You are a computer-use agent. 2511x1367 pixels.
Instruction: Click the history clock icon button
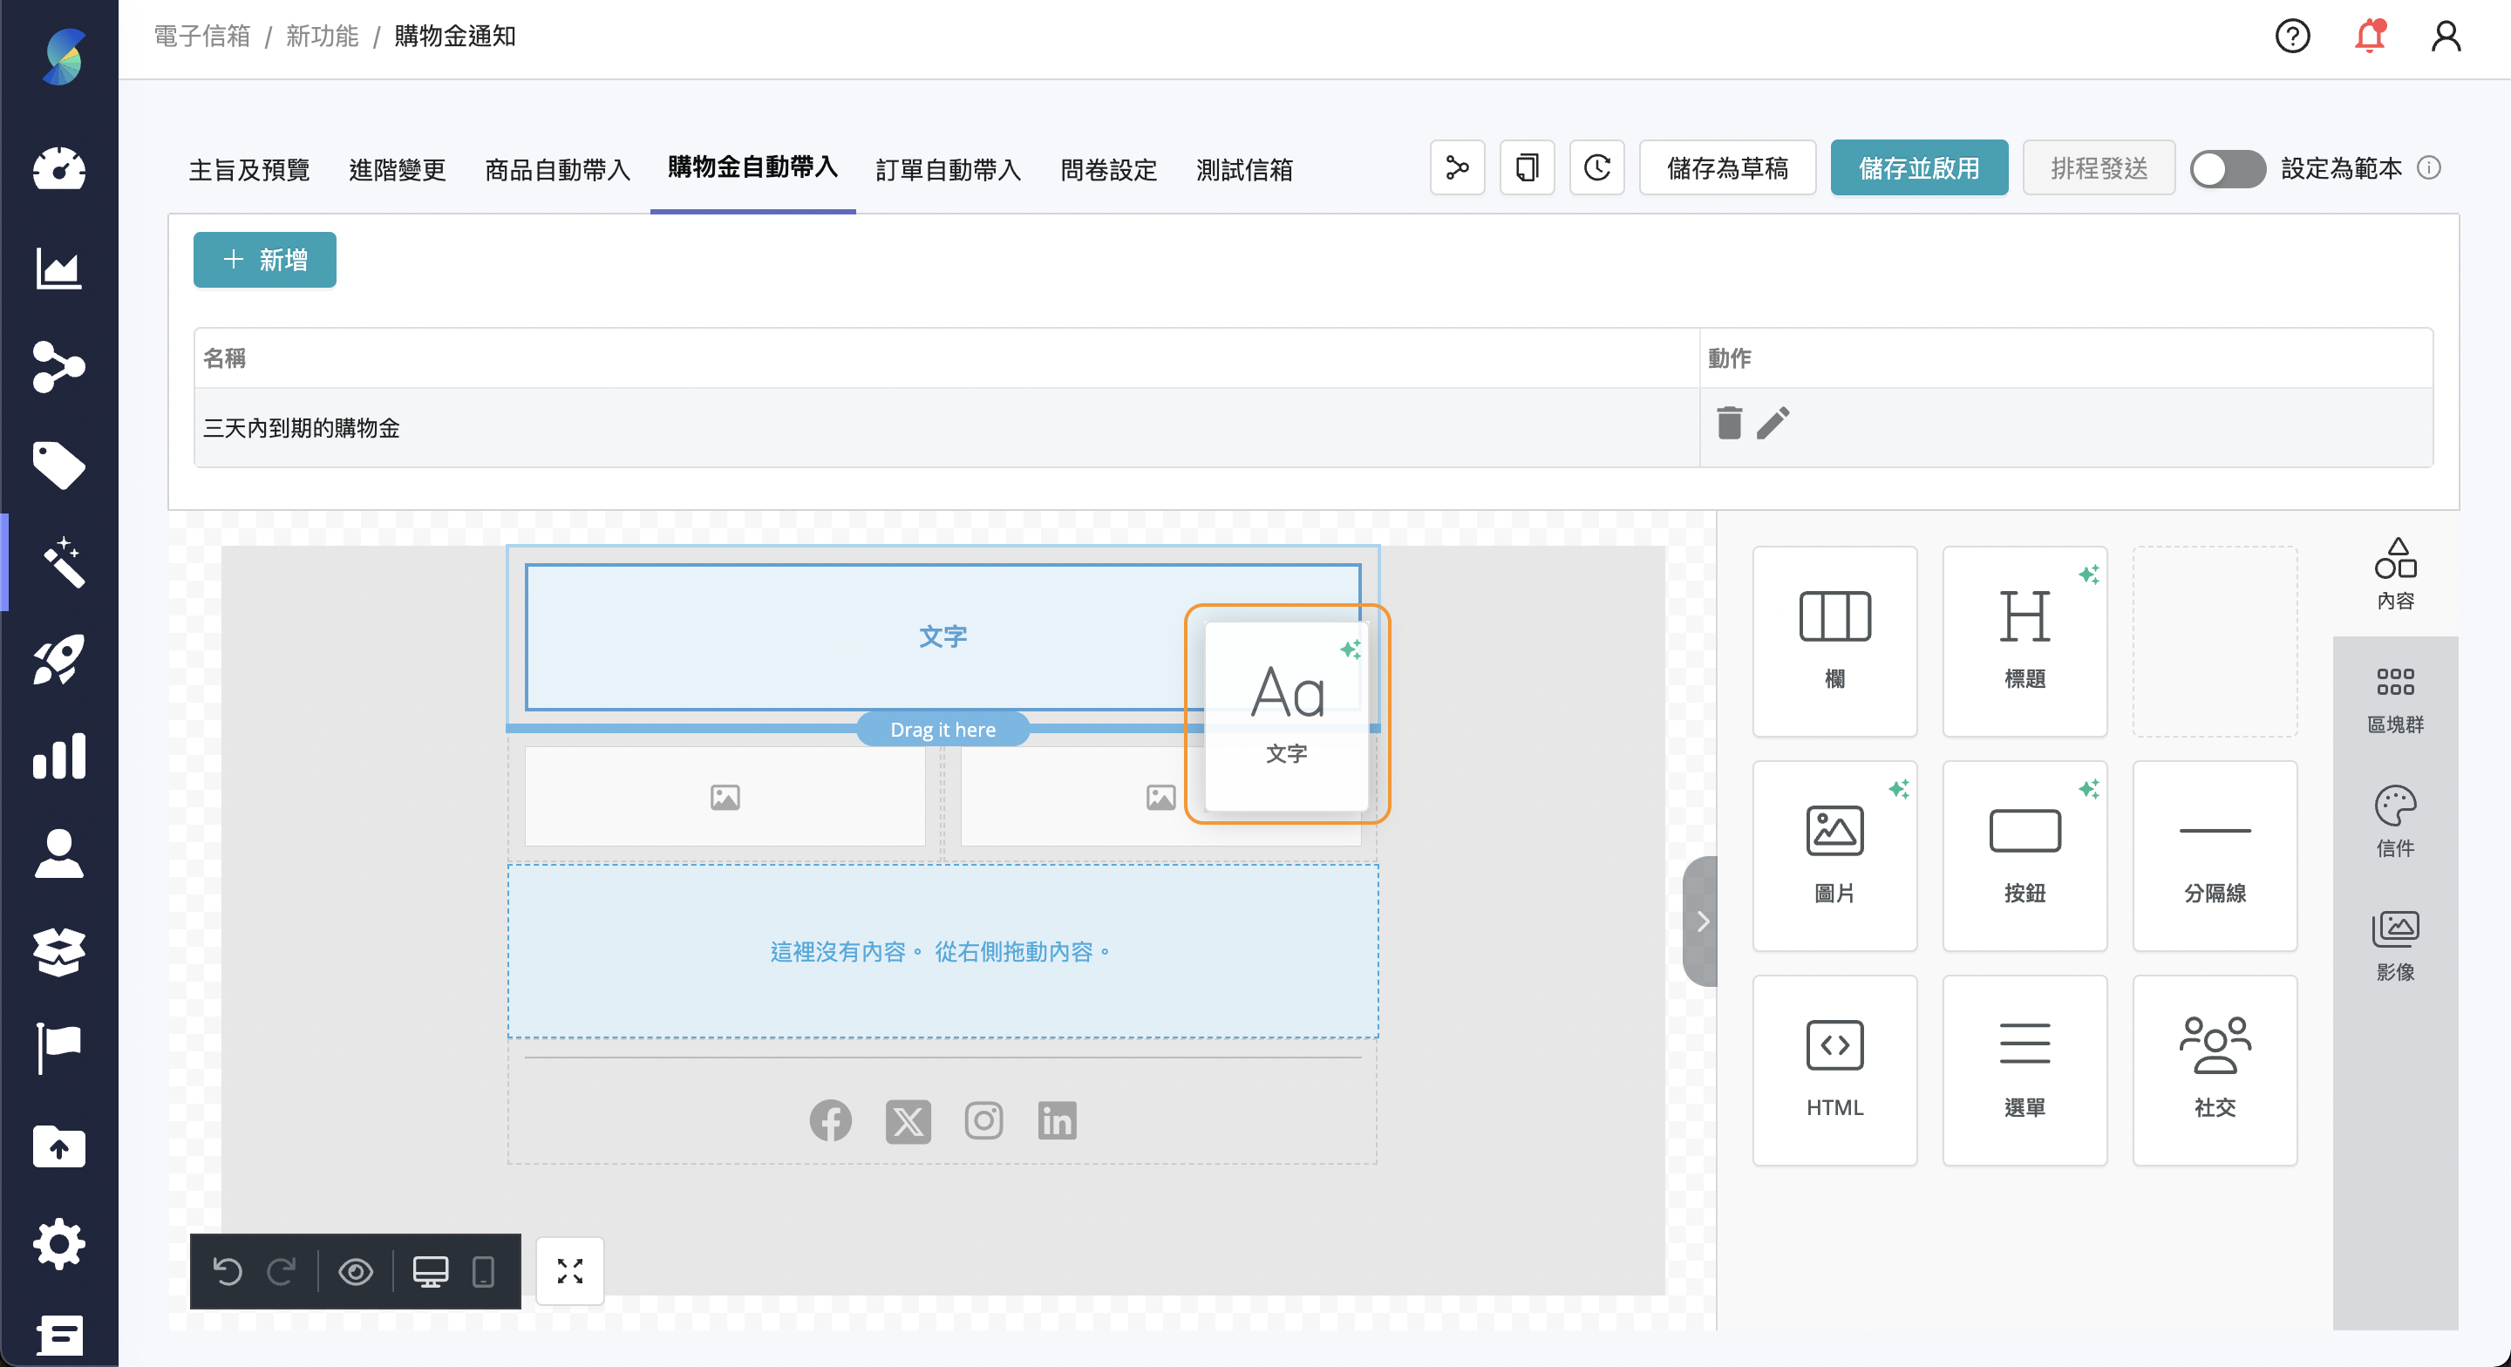coord(1596,167)
